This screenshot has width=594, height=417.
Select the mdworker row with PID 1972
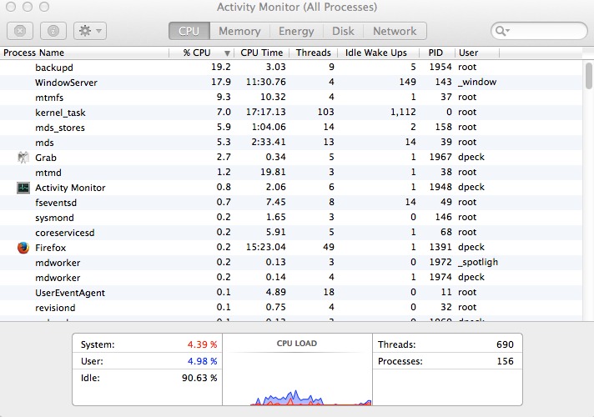(x=291, y=263)
